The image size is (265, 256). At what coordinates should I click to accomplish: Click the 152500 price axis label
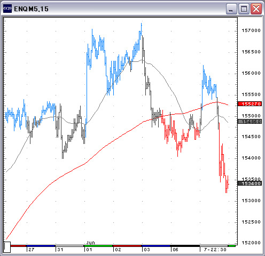pos(251,222)
